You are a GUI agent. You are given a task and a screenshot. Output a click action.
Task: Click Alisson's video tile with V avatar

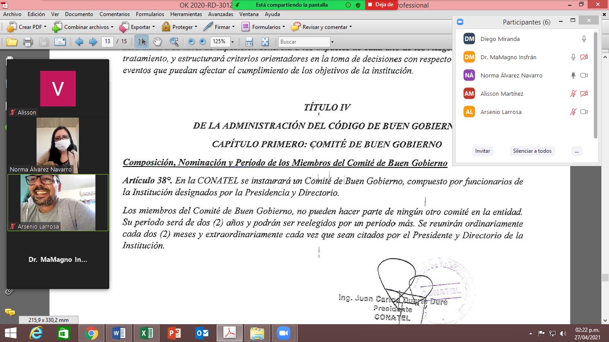58,88
